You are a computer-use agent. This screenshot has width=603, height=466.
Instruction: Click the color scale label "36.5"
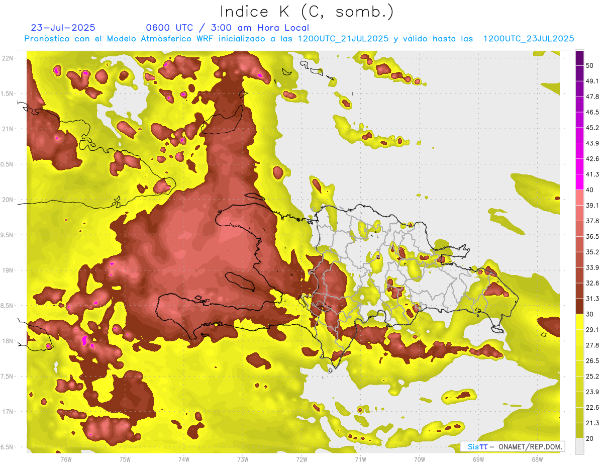click(592, 236)
